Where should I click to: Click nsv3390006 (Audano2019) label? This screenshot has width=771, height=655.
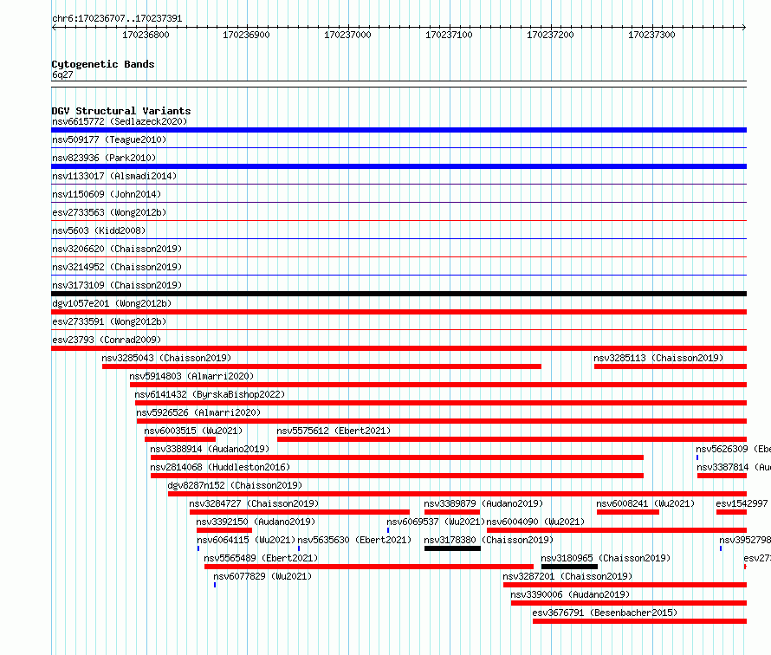tap(570, 594)
